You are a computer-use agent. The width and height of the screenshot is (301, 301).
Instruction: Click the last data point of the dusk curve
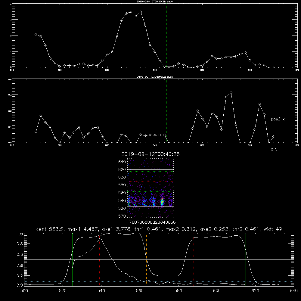click(274, 136)
